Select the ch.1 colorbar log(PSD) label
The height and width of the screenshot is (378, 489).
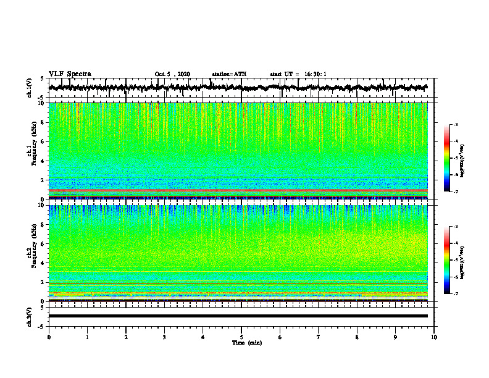(462, 161)
